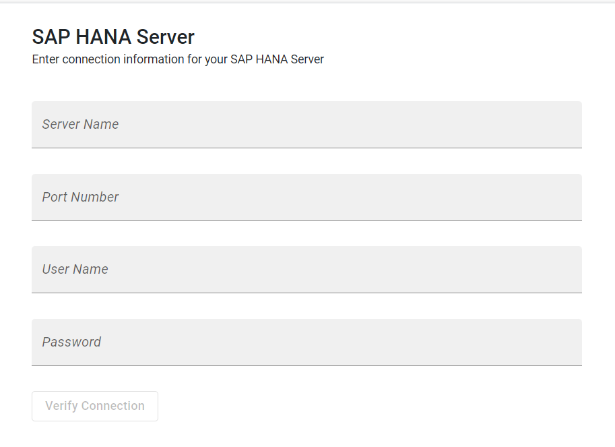Click the Verify Connection button
The width and height of the screenshot is (615, 447).
(95, 406)
